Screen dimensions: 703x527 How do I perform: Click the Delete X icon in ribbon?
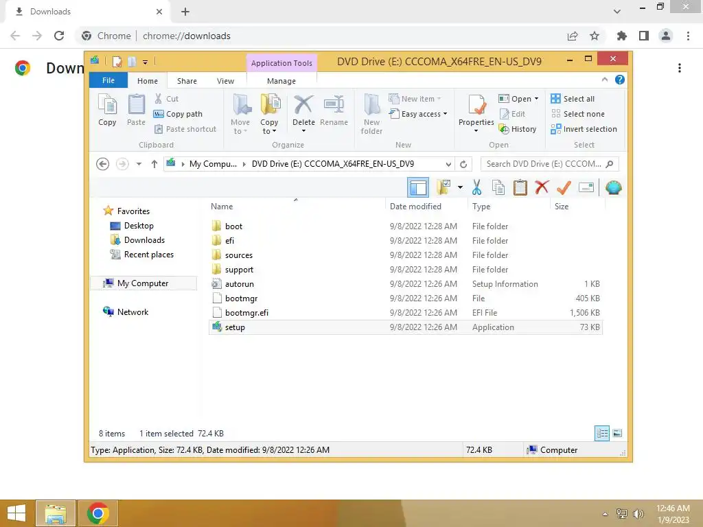click(303, 105)
